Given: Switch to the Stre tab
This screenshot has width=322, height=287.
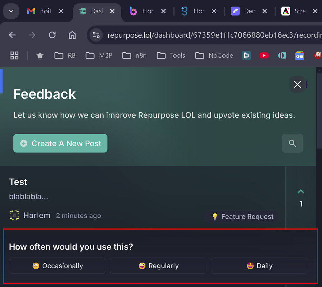Looking at the screenshot, I should click(294, 11).
